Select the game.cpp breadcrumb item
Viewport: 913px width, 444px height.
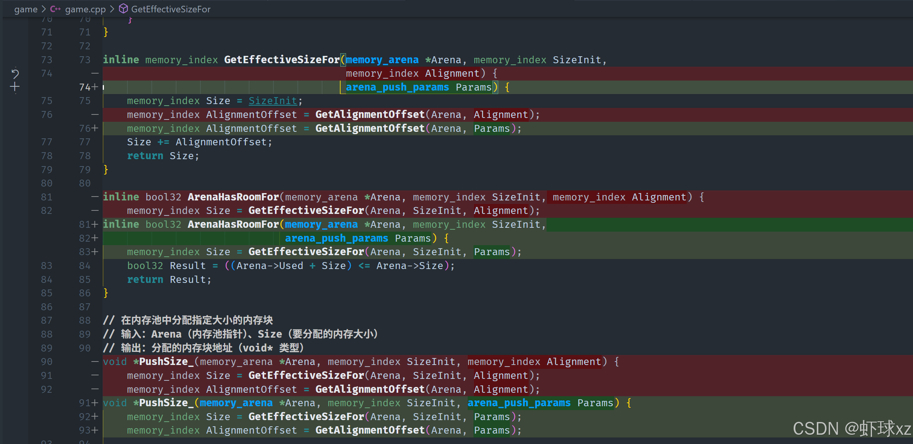pos(85,9)
